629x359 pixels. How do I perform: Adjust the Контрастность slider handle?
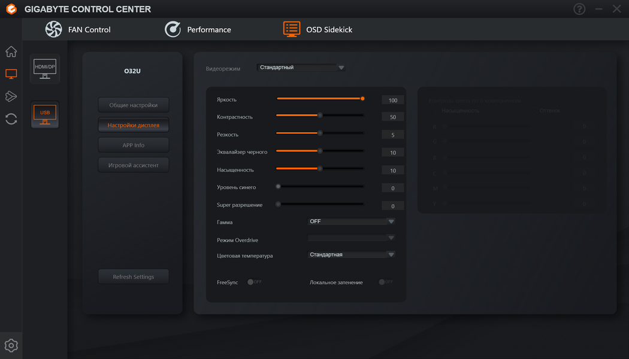click(320, 115)
